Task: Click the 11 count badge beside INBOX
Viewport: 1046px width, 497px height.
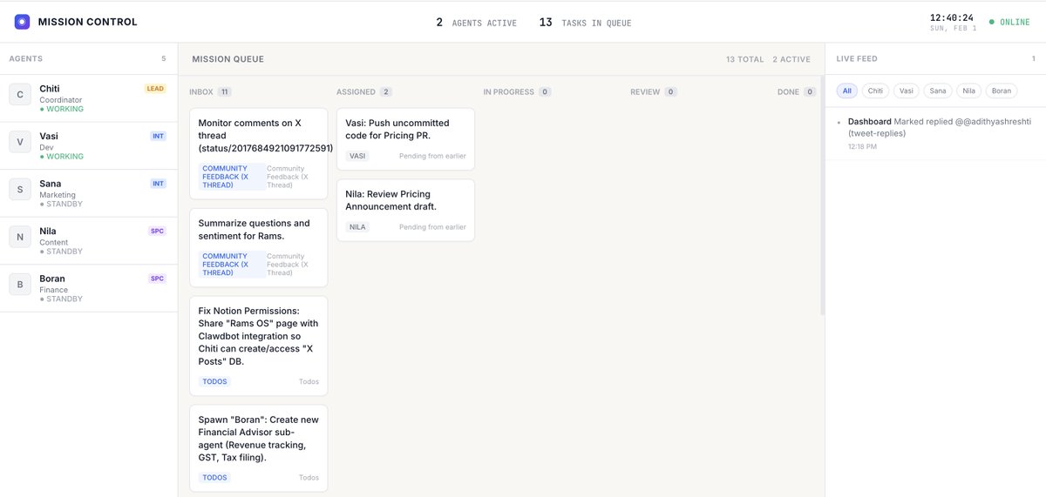Action: tap(225, 91)
